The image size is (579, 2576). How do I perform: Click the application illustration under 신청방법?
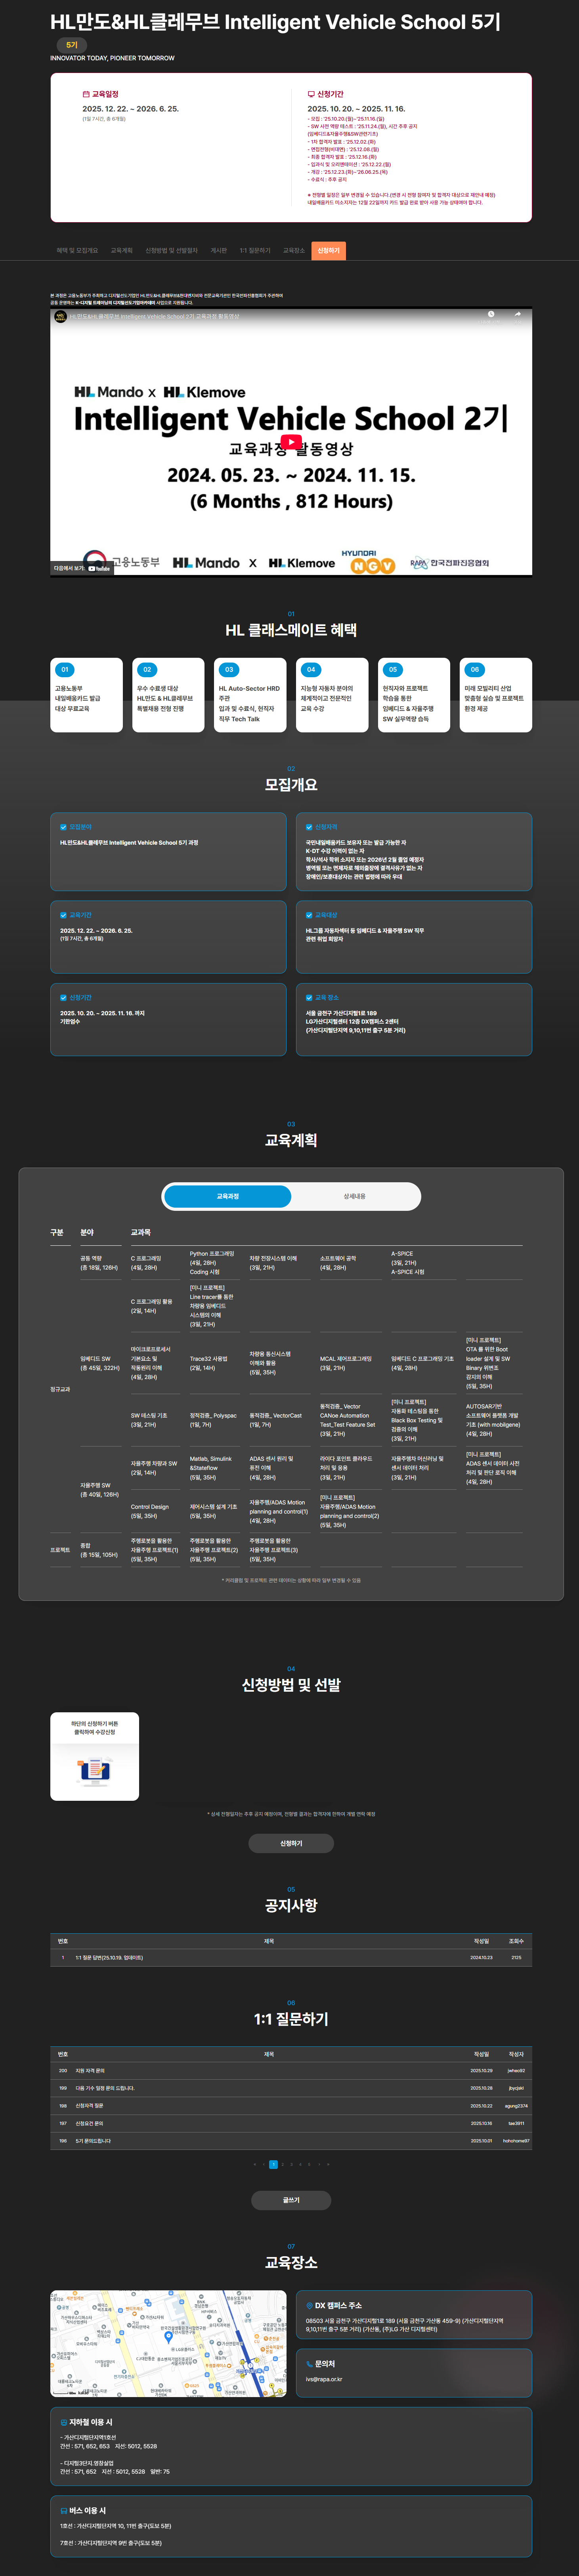(95, 1770)
